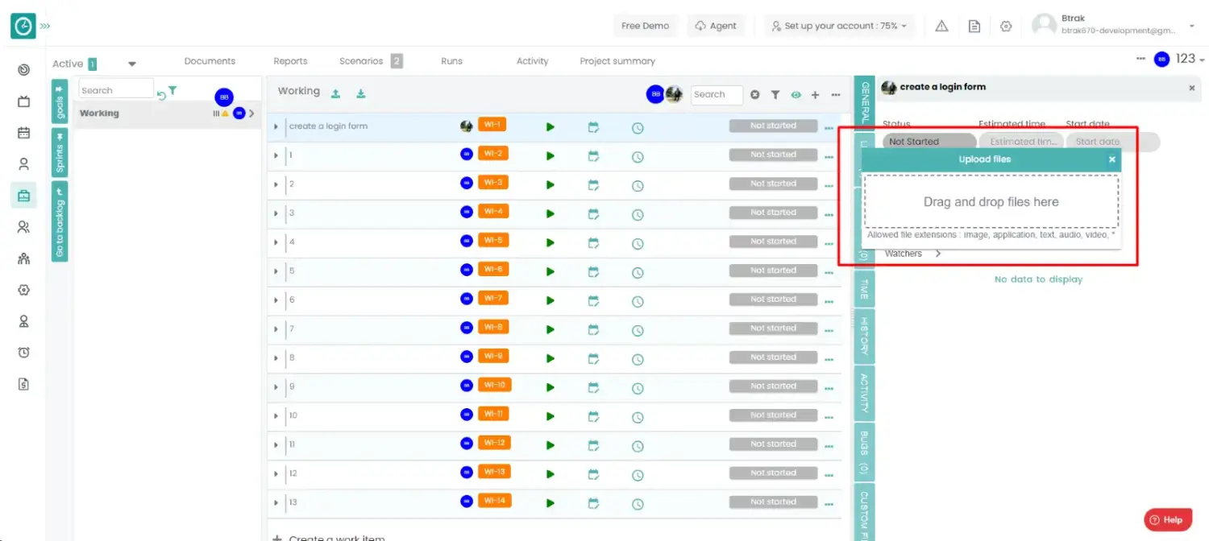Expand the create a login form row
Image resolution: width=1209 pixels, height=541 pixels.
(x=276, y=126)
